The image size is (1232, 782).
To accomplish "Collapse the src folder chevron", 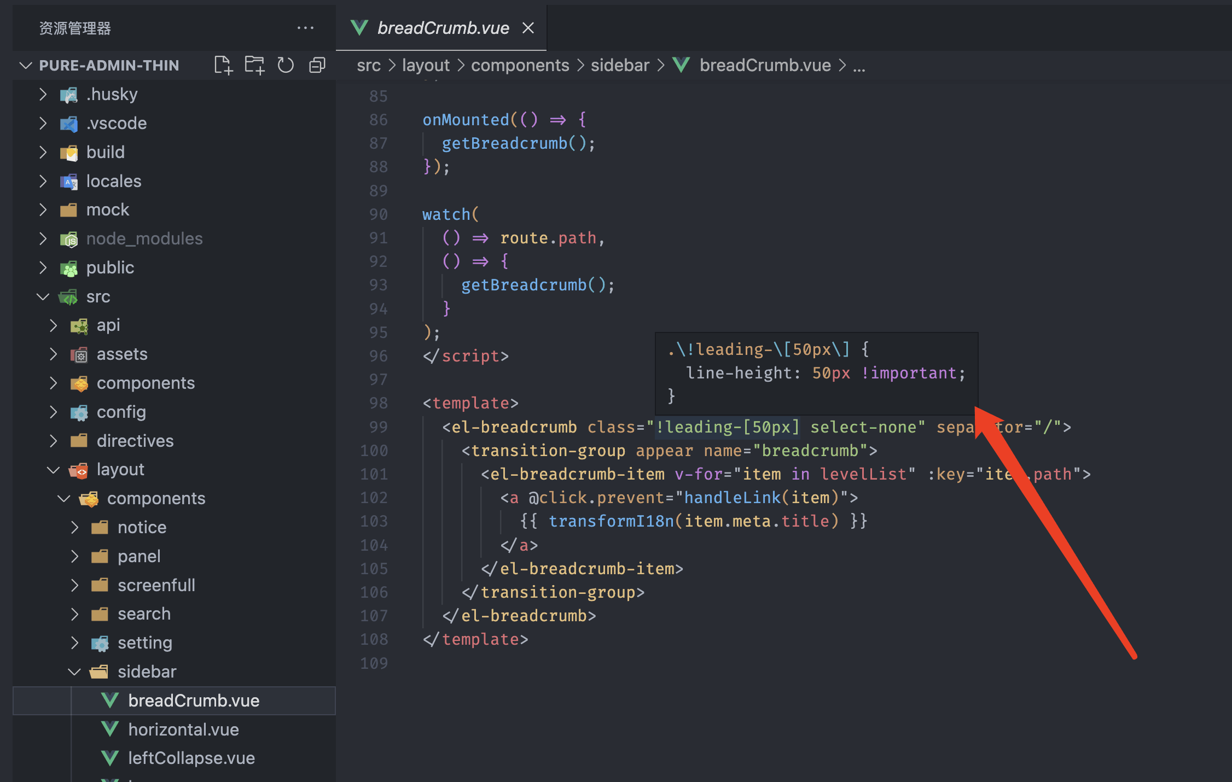I will 43,296.
